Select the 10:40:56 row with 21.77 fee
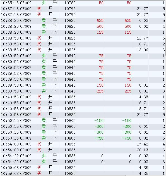 pos(83,115)
